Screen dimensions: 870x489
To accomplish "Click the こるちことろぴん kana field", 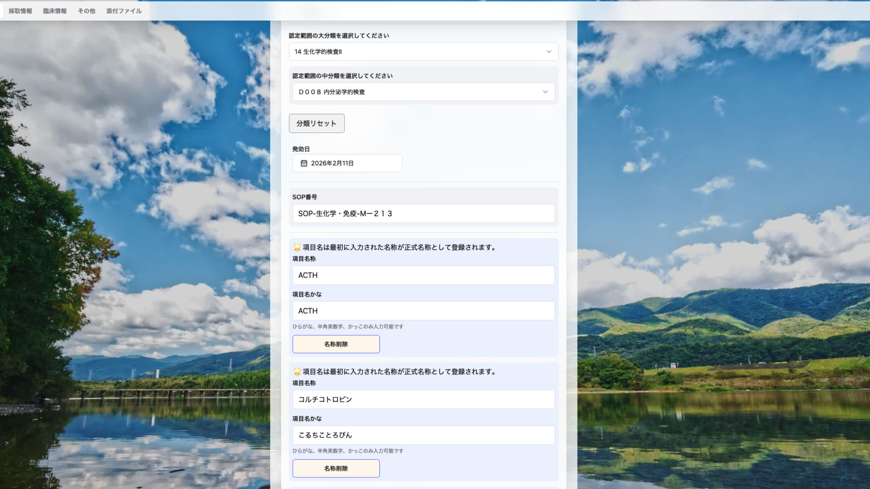I will coord(423,435).
